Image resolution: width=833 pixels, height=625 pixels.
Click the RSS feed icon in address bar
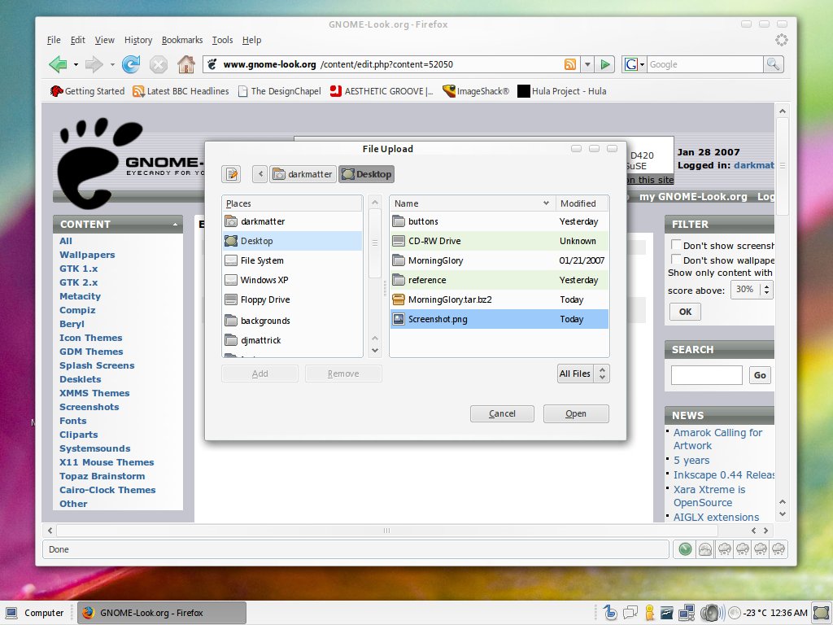pos(570,64)
